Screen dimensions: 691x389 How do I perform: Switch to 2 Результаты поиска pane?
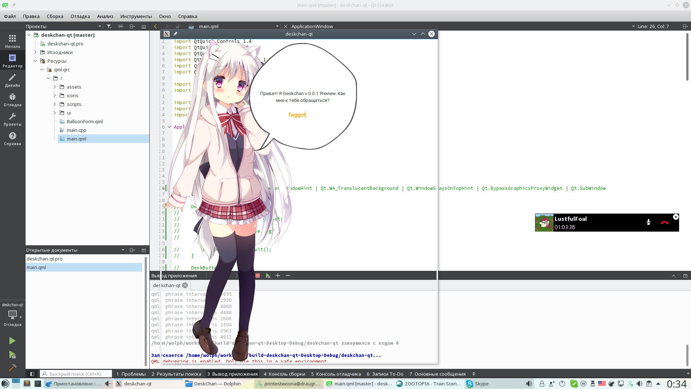coord(176,374)
